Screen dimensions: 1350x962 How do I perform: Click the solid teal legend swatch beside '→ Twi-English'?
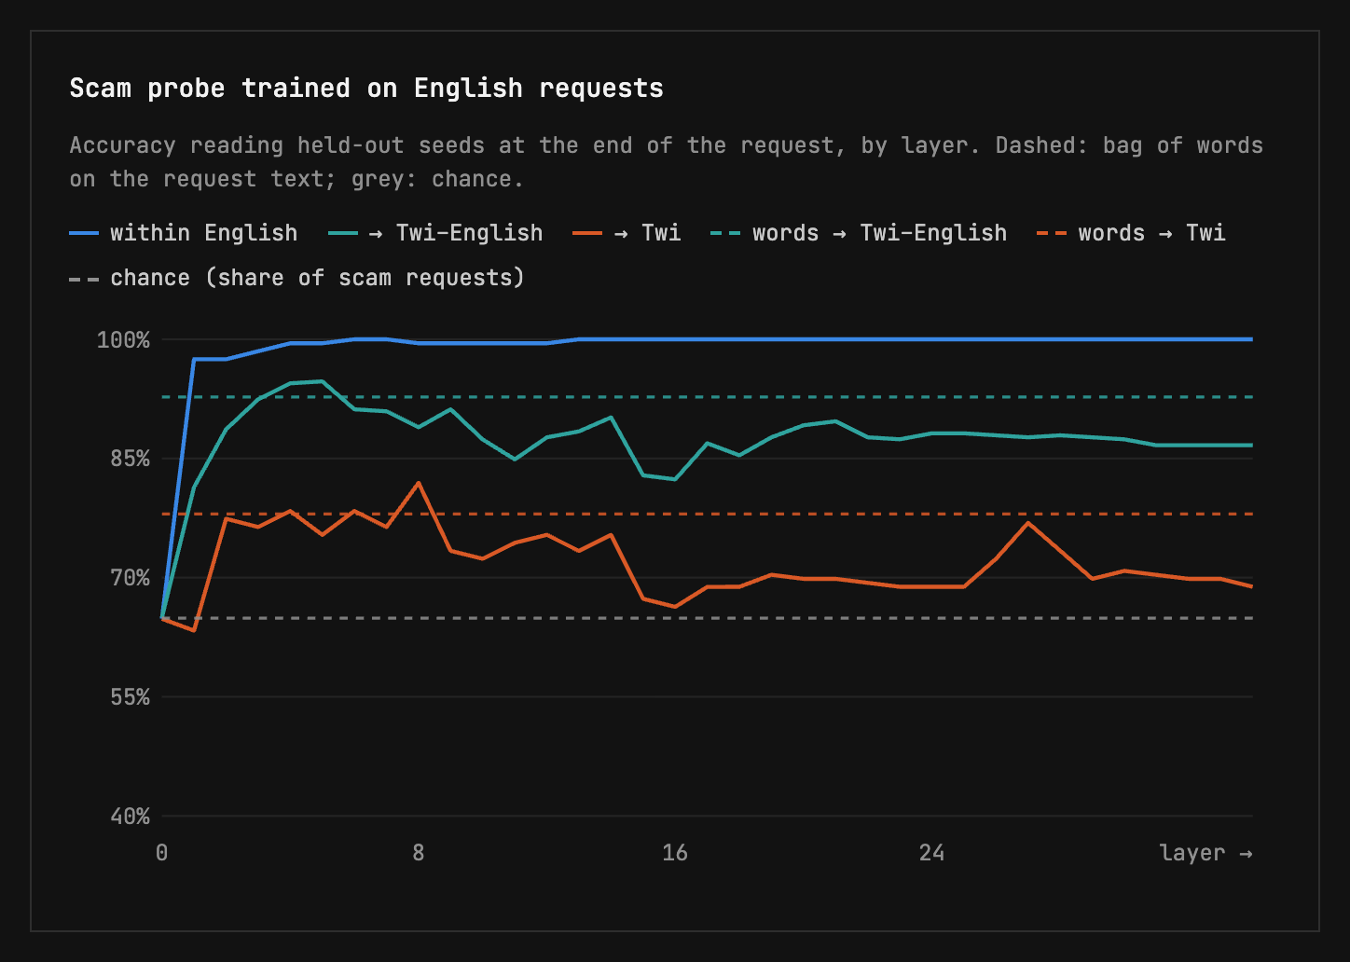343,233
